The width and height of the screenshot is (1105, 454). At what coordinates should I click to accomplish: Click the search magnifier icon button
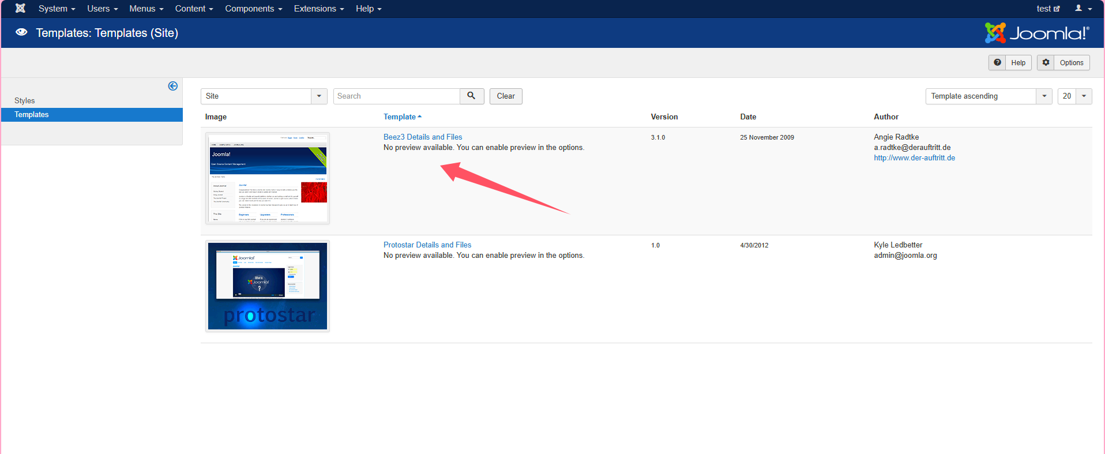click(471, 96)
